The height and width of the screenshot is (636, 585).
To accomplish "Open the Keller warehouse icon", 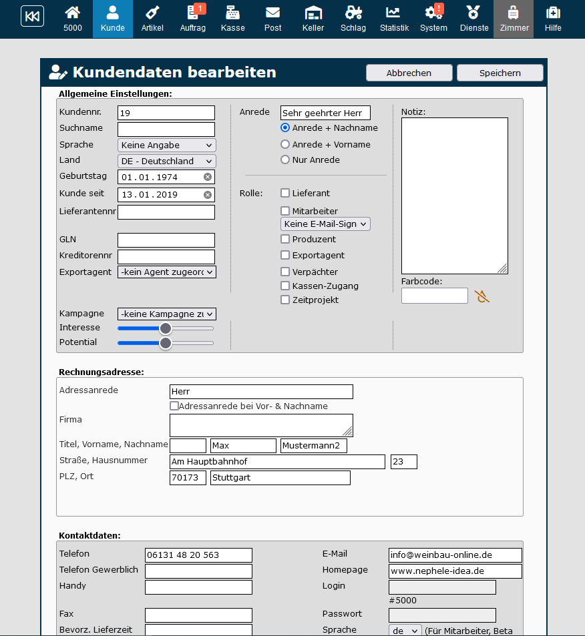I will (x=313, y=13).
